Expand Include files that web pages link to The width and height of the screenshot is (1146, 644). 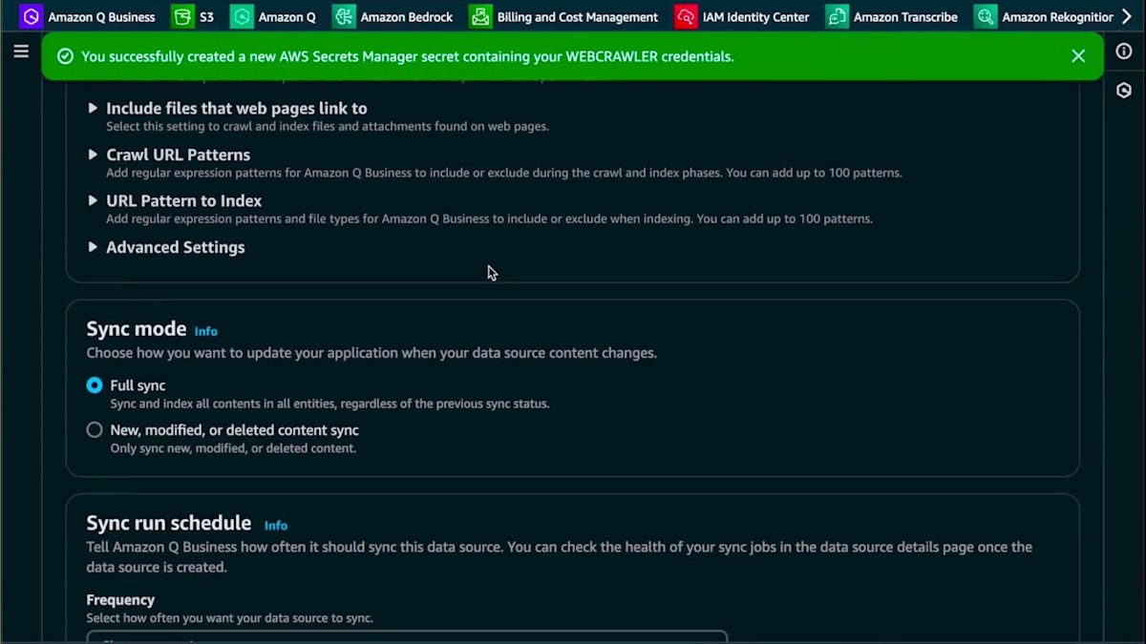coord(93,108)
